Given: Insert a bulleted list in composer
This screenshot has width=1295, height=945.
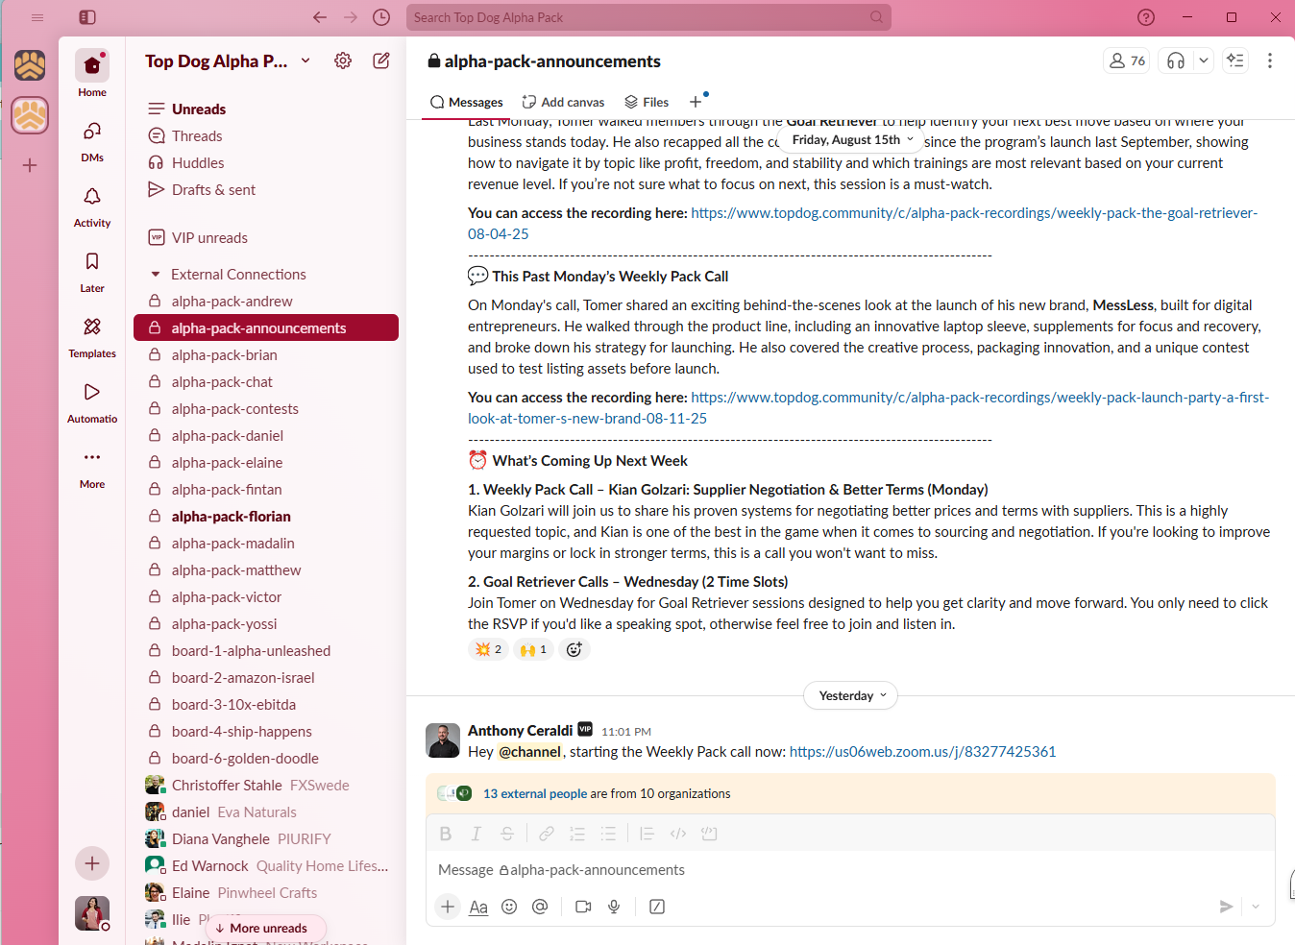Looking at the screenshot, I should point(608,834).
